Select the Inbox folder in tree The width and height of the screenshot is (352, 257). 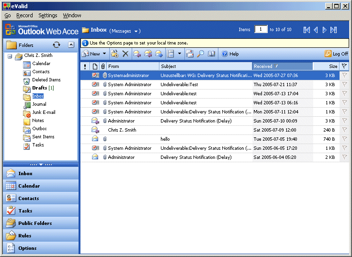click(x=38, y=96)
